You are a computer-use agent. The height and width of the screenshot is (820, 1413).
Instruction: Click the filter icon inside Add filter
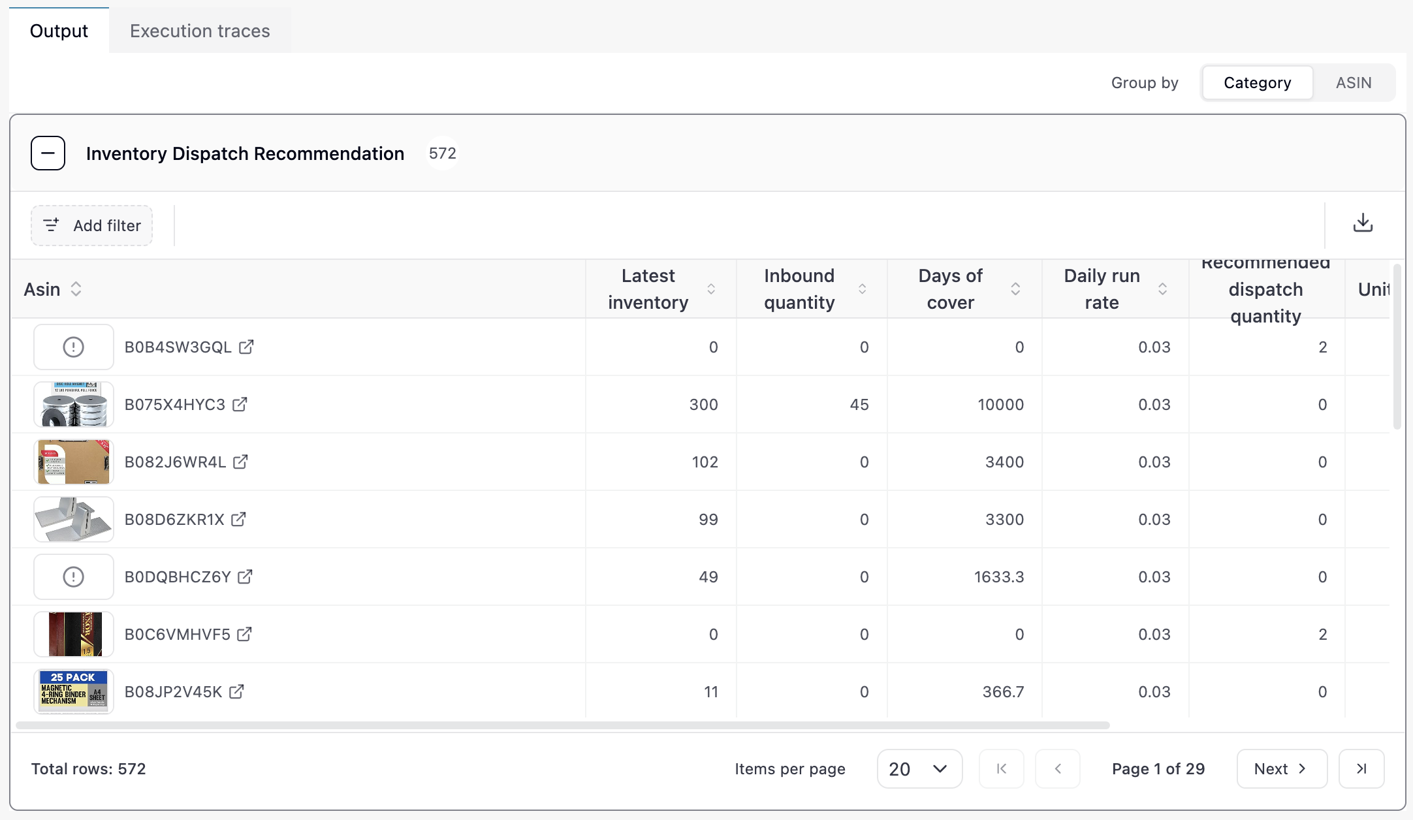point(52,225)
